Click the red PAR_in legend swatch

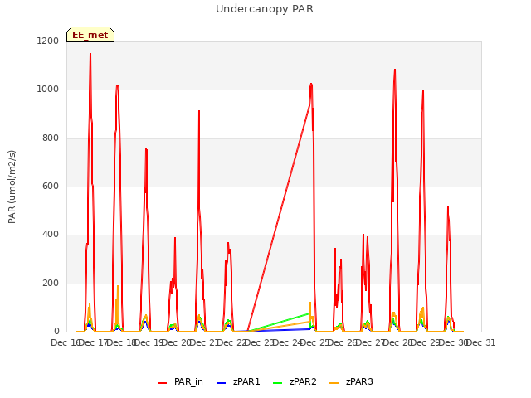coord(163,383)
